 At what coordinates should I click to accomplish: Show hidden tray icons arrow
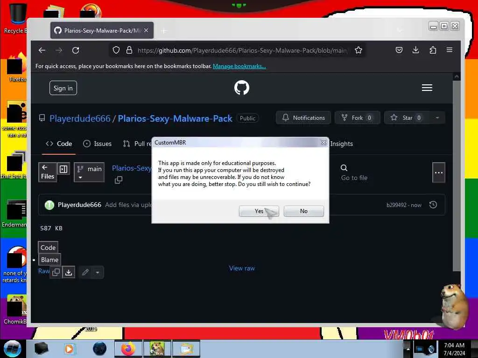tap(408, 349)
